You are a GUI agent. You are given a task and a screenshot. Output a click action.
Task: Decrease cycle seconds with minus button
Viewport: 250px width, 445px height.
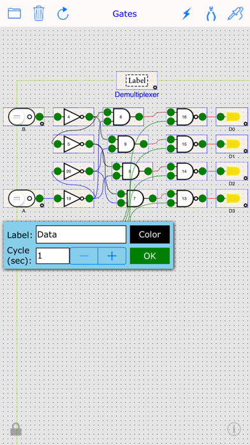point(84,256)
